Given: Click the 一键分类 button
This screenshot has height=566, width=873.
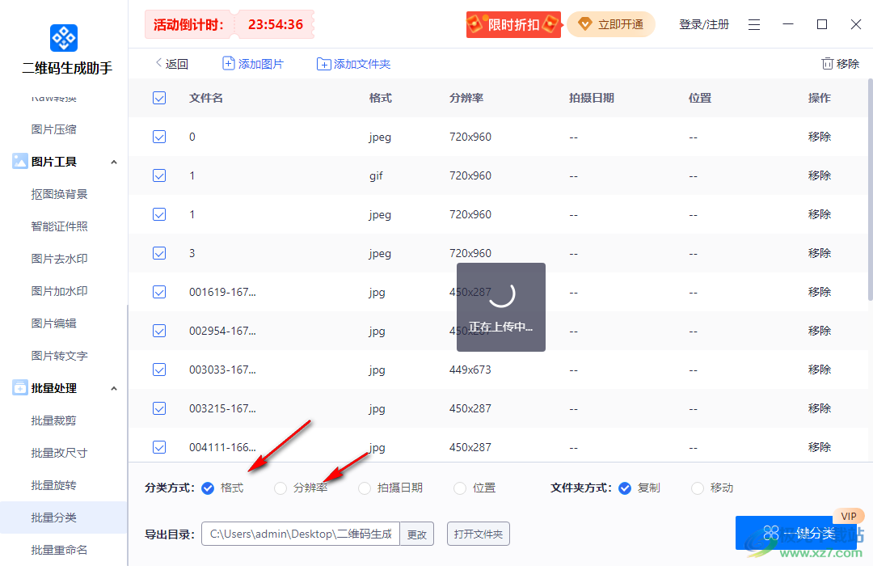Looking at the screenshot, I should click(796, 533).
